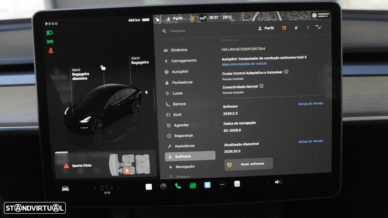Open the green energy chart app
Image resolution: width=388 pixels, height=218 pixels.
coord(193,185)
